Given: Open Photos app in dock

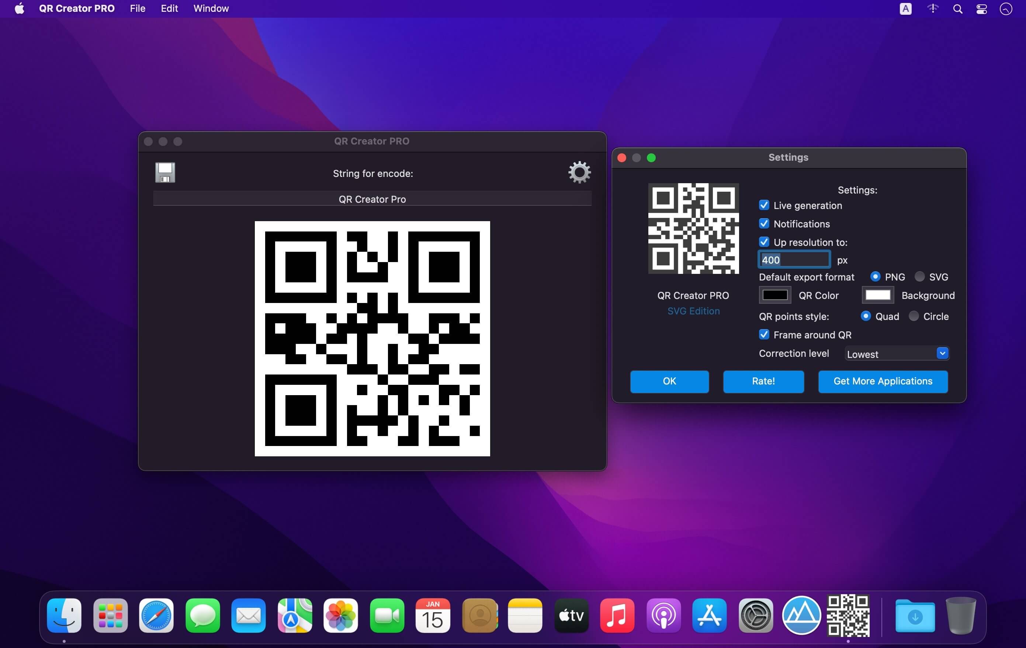Looking at the screenshot, I should [341, 615].
